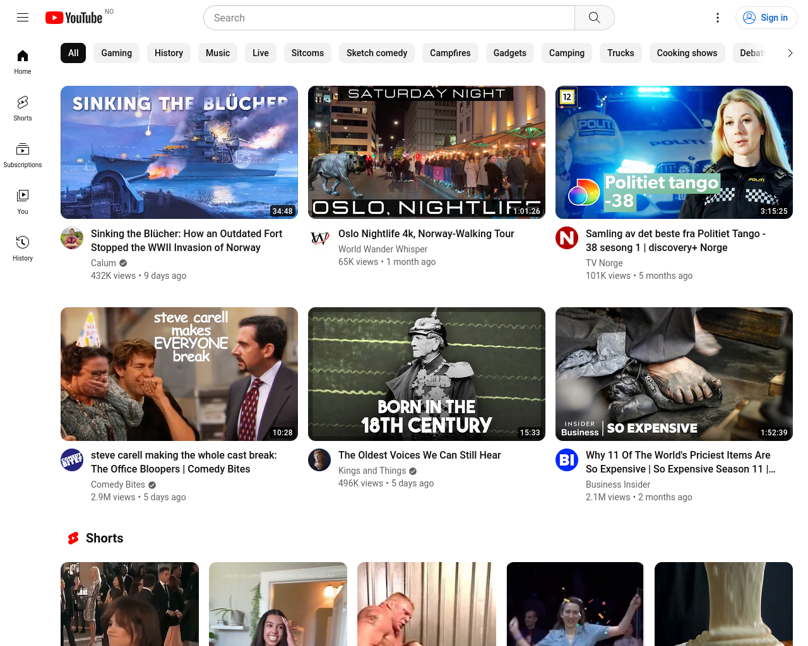Viewport: 808px width, 646px height.
Task: Select the Sitcoms filter chip
Action: tap(307, 53)
